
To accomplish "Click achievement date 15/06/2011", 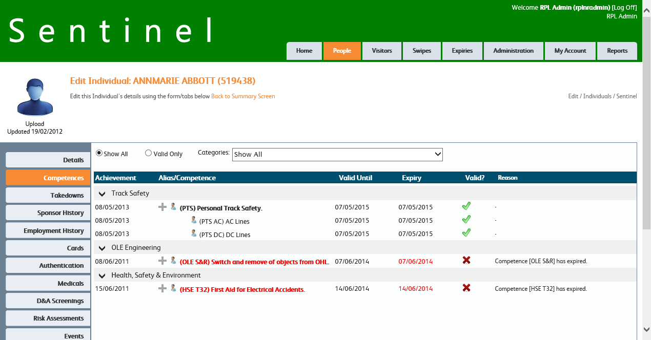I will [x=112, y=289].
